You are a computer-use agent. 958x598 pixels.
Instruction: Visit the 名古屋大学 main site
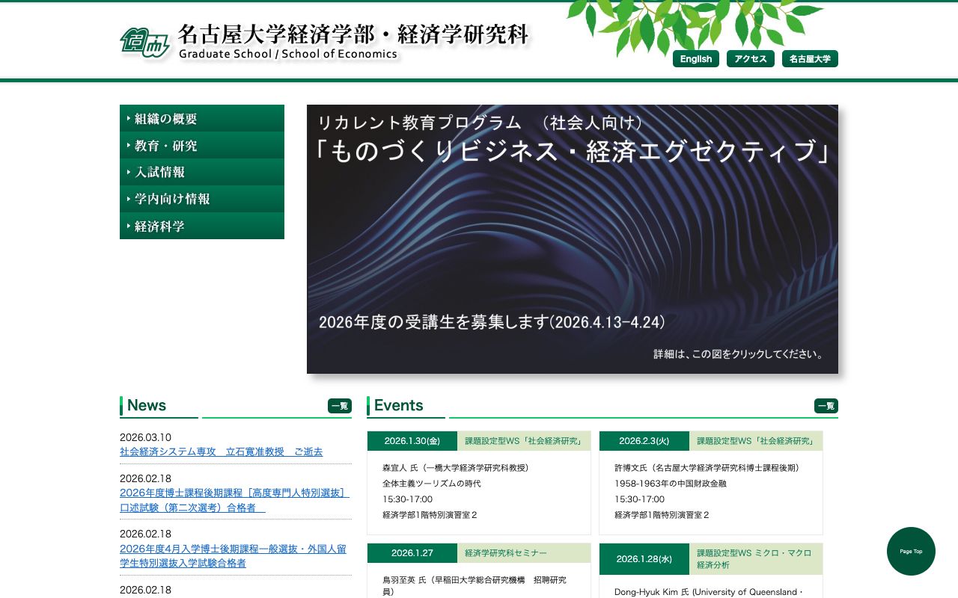tap(810, 58)
